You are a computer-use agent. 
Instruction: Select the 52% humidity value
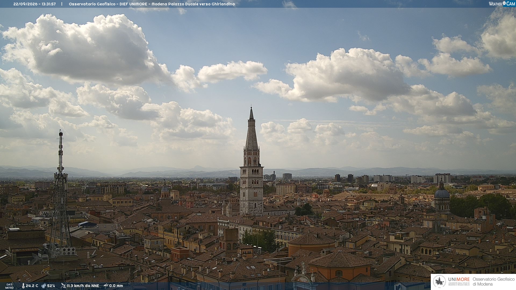(x=51, y=286)
